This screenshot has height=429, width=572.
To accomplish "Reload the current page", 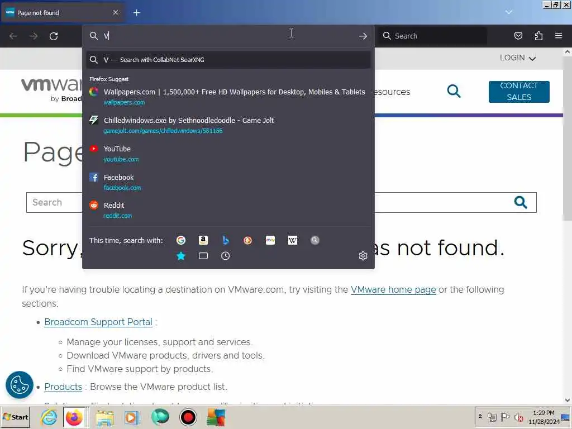I will click(54, 36).
